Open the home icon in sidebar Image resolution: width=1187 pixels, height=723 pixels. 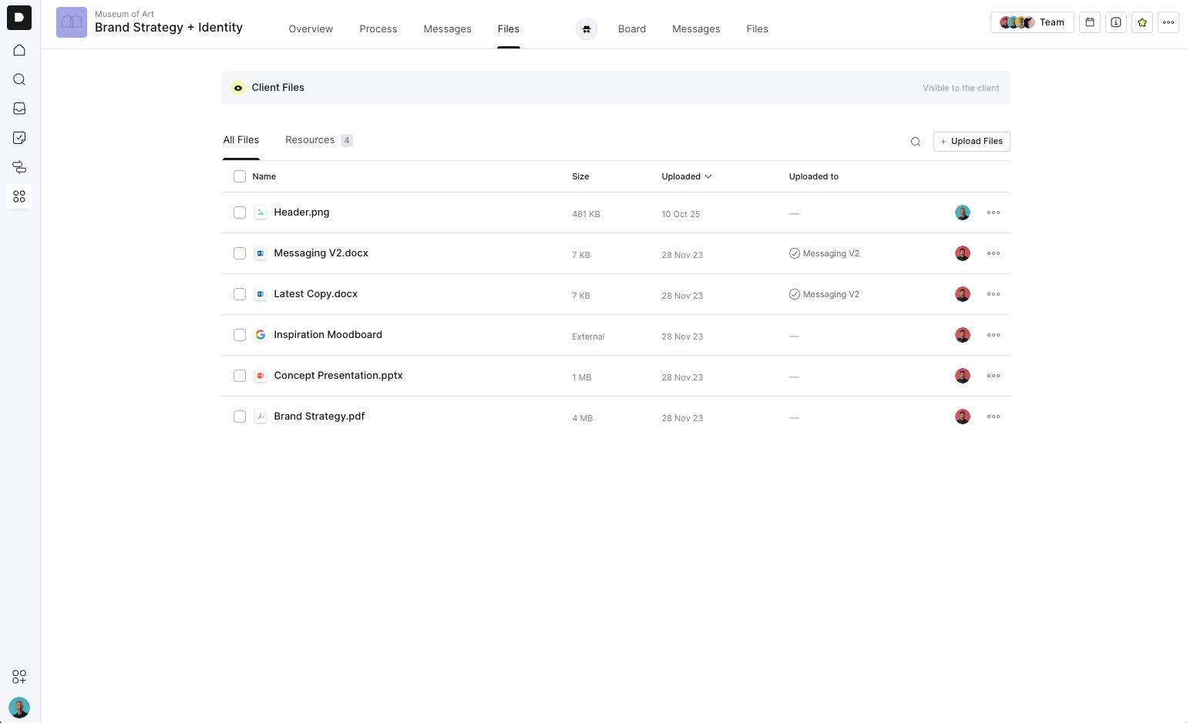(19, 50)
